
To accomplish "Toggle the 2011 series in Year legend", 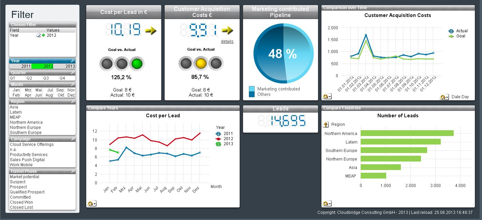I will (x=219, y=134).
